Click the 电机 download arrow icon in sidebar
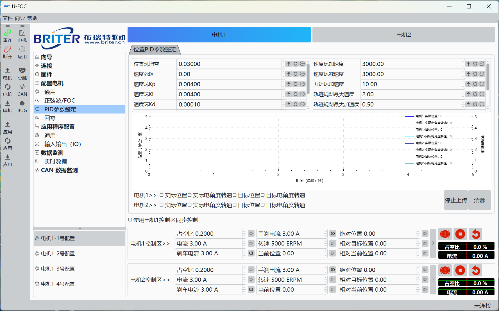This screenshot has height=311, width=499. [x=8, y=103]
